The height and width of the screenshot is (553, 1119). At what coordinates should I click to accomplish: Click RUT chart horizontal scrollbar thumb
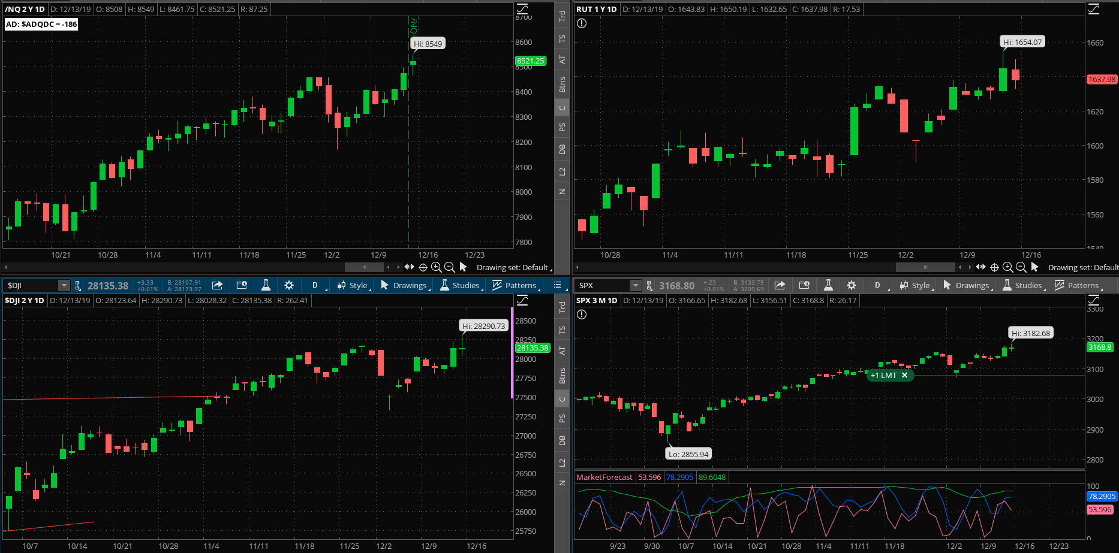click(x=925, y=267)
